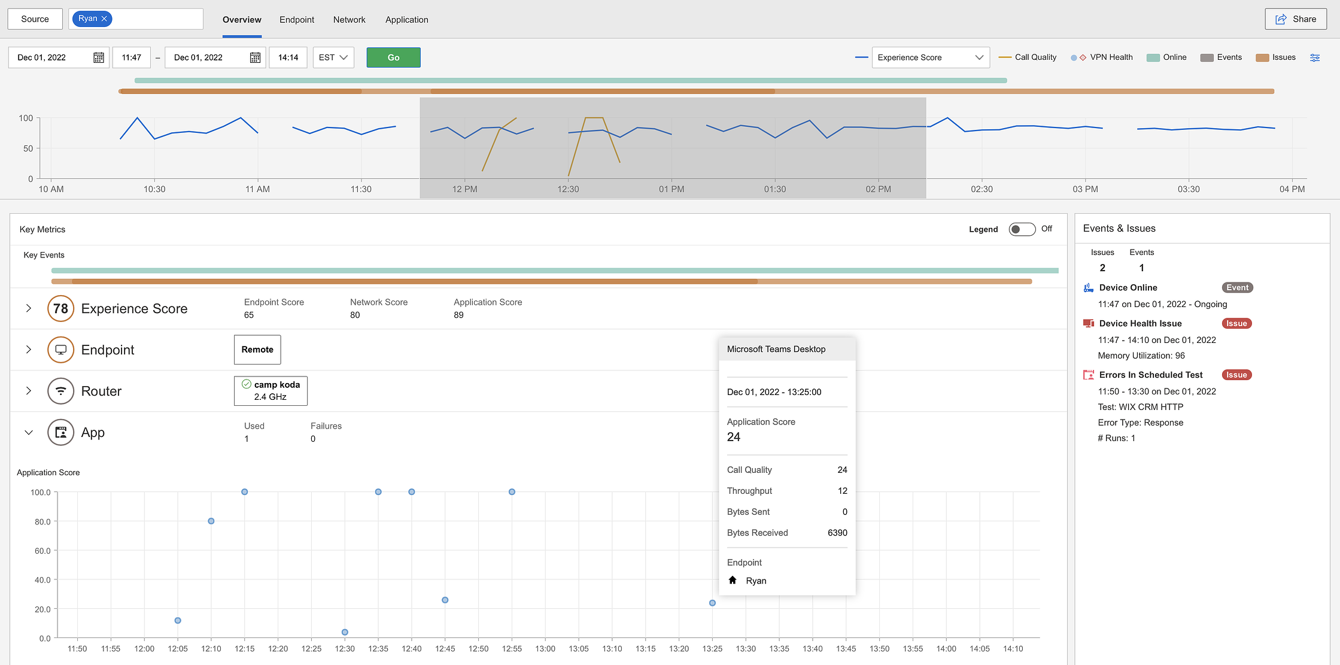Viewport: 1340px width, 665px height.
Task: Click the end time field 14:14
Action: pyautogui.click(x=288, y=57)
